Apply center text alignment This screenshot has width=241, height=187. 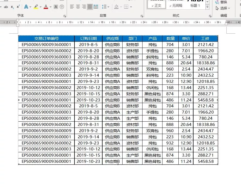coord(79,6)
